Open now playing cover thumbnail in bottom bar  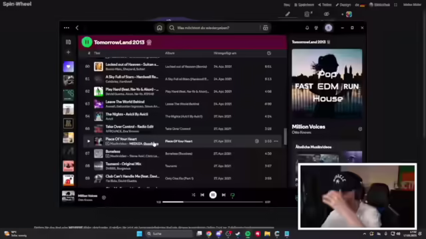(x=68, y=197)
